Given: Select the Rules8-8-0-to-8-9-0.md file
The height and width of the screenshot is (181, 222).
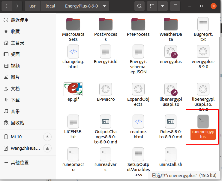Looking at the screenshot, I should pos(171,127).
